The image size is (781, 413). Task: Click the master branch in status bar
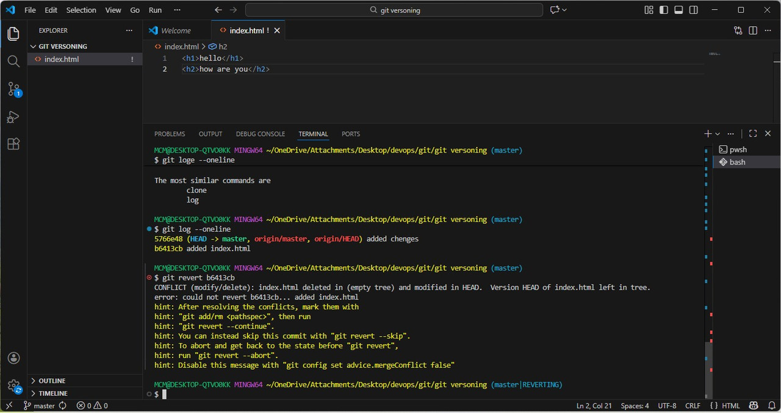(39, 406)
